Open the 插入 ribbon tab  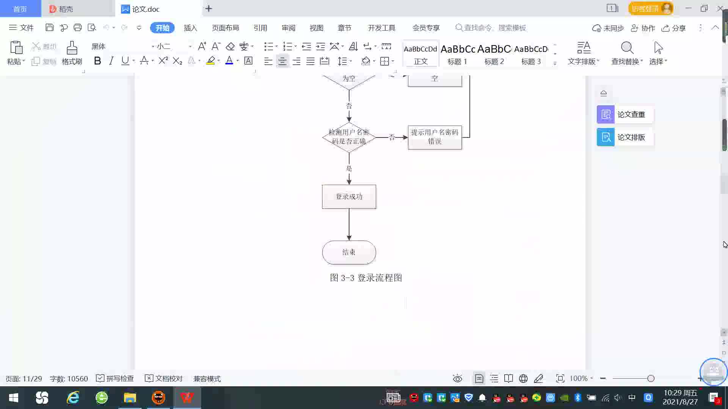tap(190, 28)
